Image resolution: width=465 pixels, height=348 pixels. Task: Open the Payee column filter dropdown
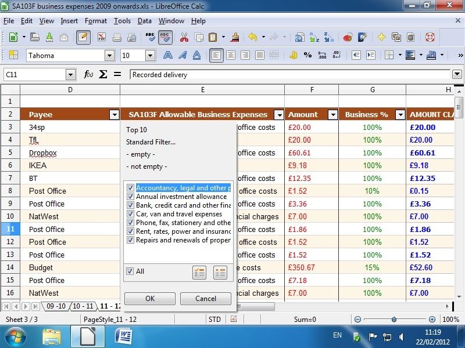[115, 114]
